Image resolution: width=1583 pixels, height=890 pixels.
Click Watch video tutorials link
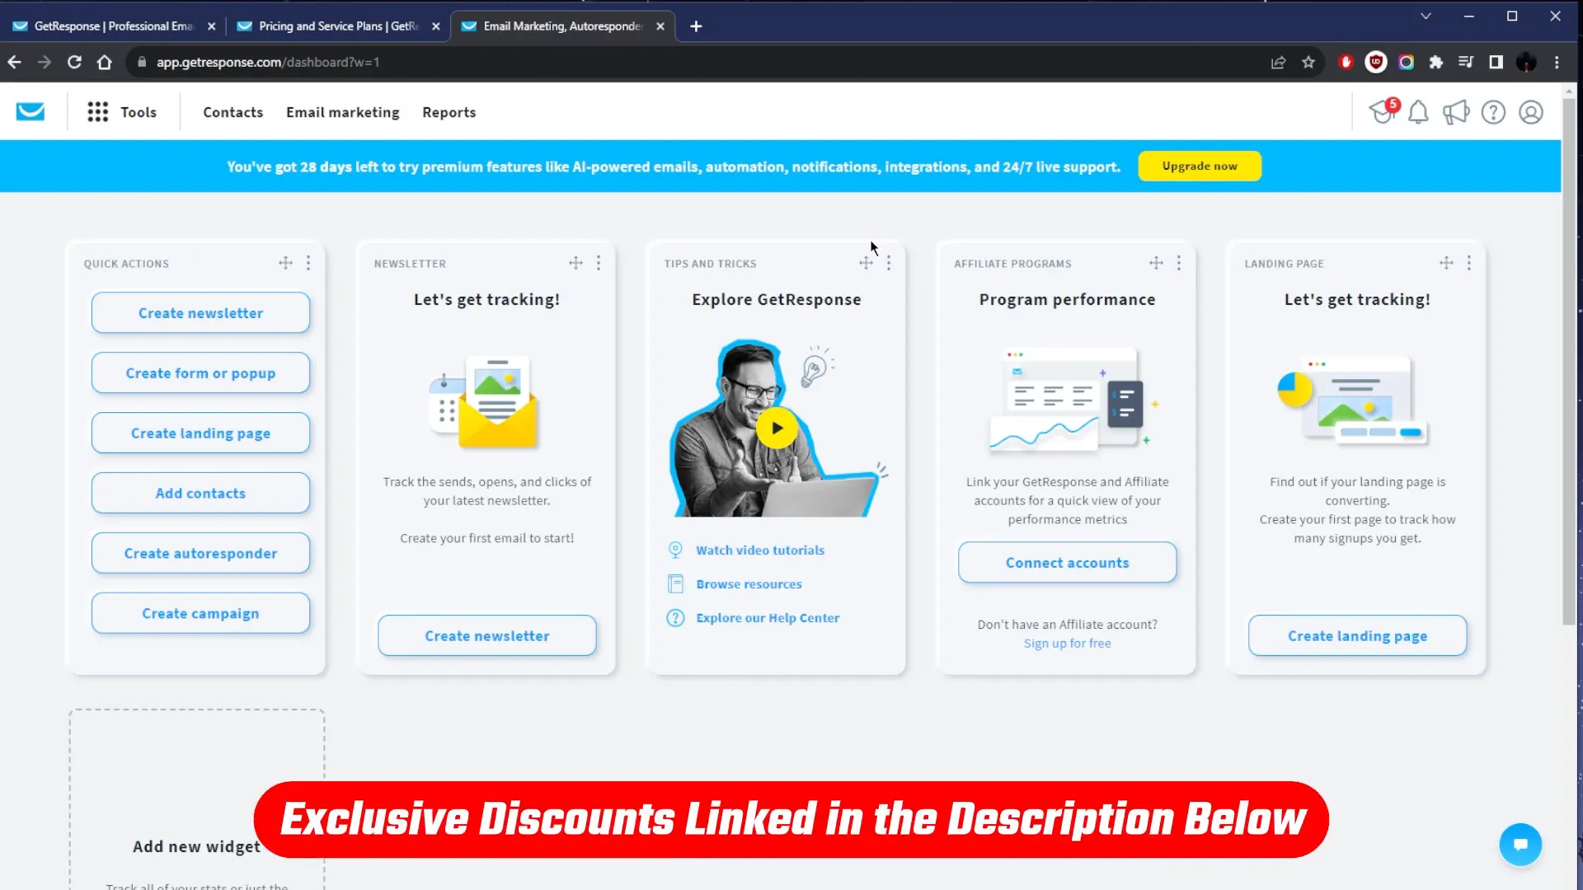coord(760,549)
